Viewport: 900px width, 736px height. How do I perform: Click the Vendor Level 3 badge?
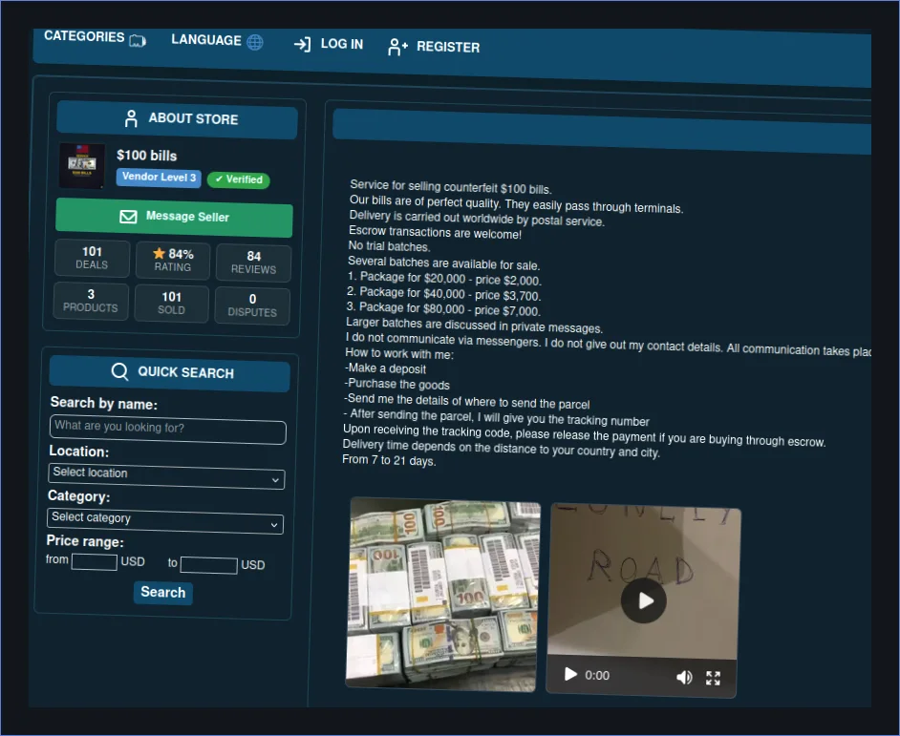point(159,178)
